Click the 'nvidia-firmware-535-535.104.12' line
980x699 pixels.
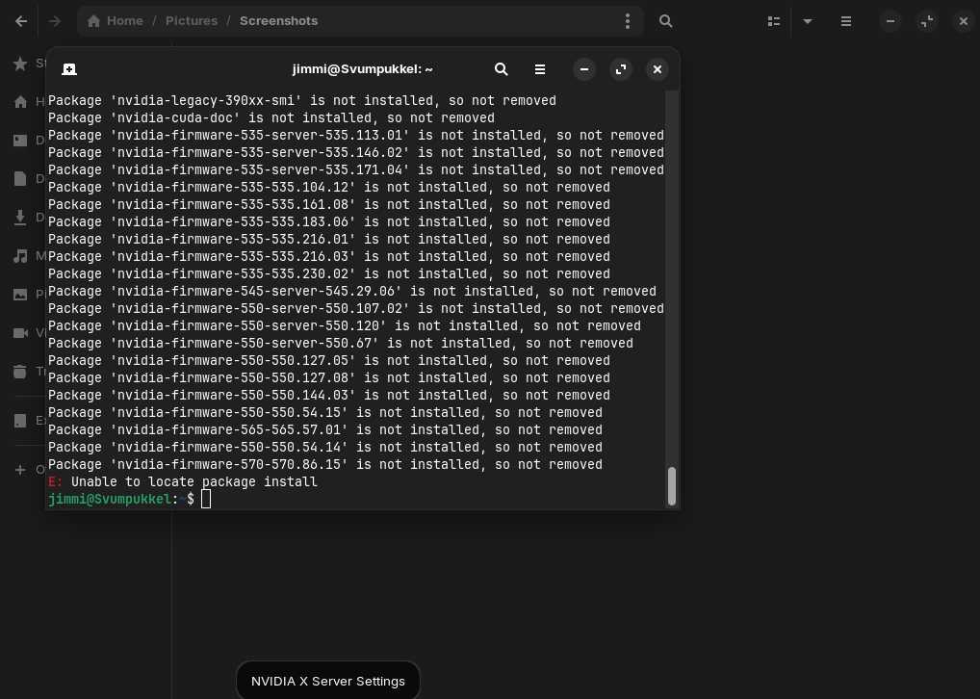[328, 187]
